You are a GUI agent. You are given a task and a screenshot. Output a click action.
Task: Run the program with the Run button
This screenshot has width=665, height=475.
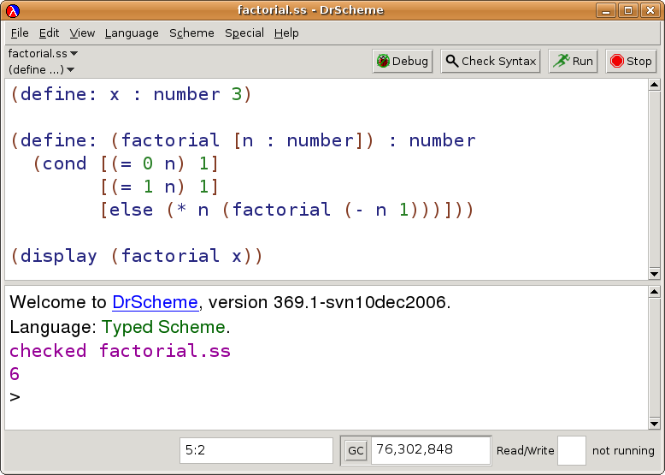pos(573,62)
